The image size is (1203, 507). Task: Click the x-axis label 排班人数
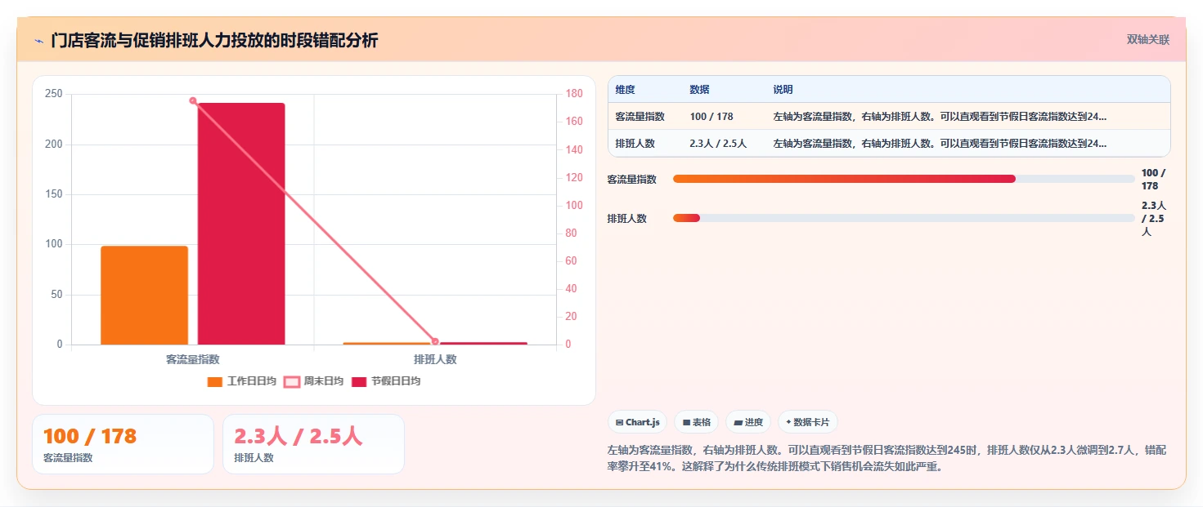coord(435,359)
